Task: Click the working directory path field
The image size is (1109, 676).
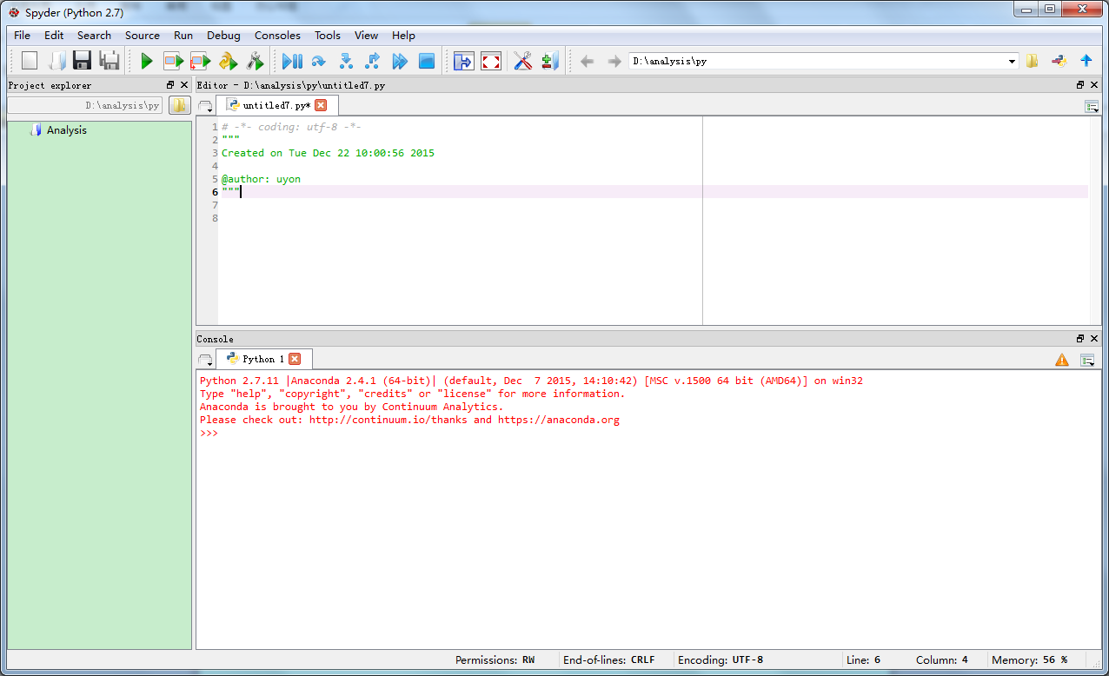Action: pyautogui.click(x=823, y=62)
